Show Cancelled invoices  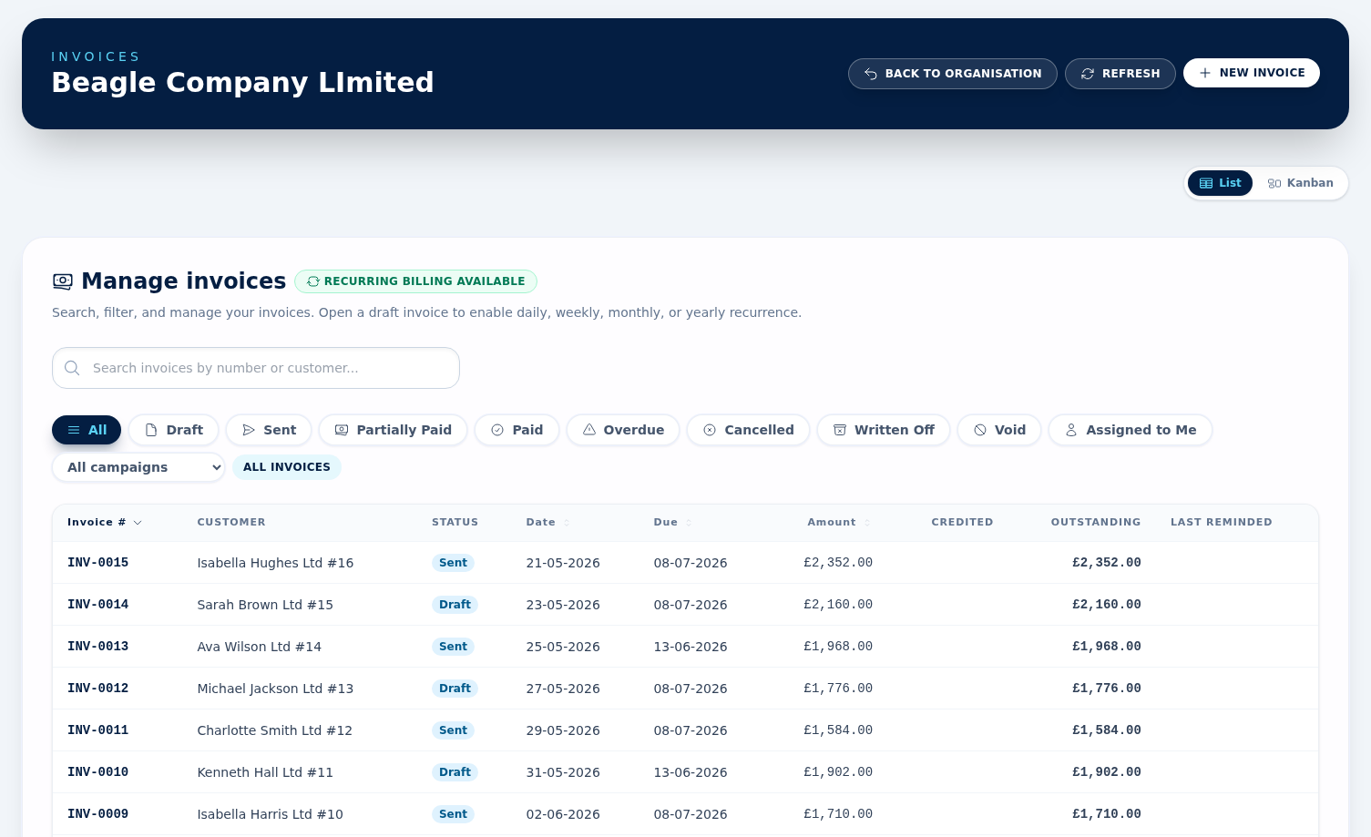[x=748, y=430]
